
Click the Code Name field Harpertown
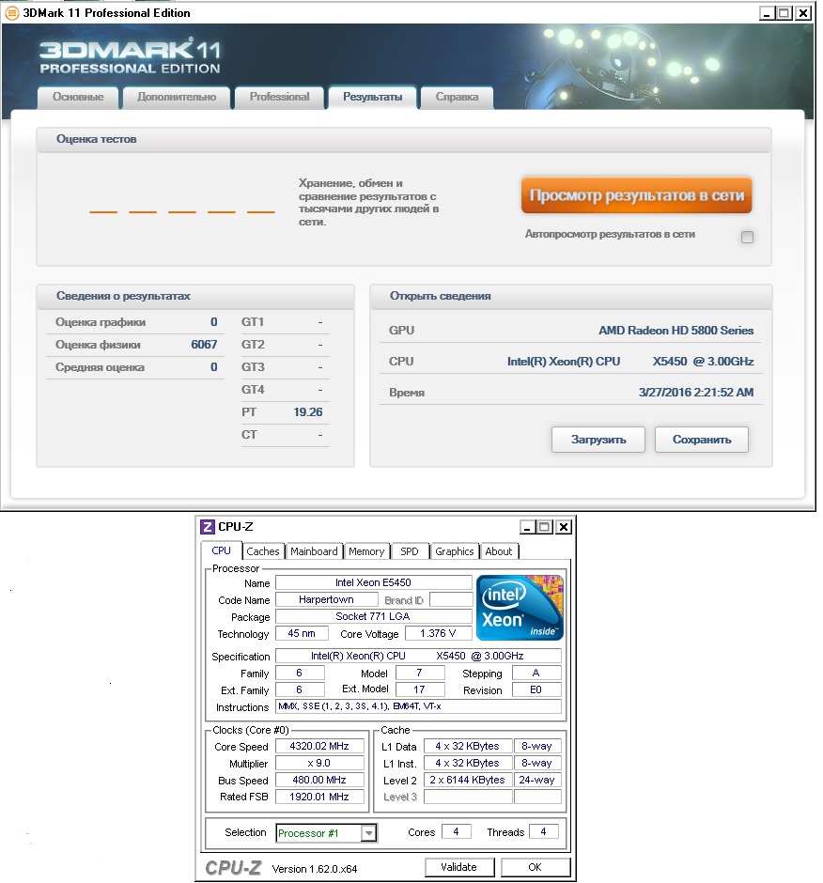tap(326, 599)
